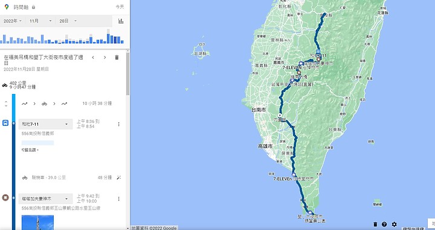This screenshot has height=230, width=435.
Task: Open the 和社7-11 place dropdown
Action: click(x=45, y=124)
